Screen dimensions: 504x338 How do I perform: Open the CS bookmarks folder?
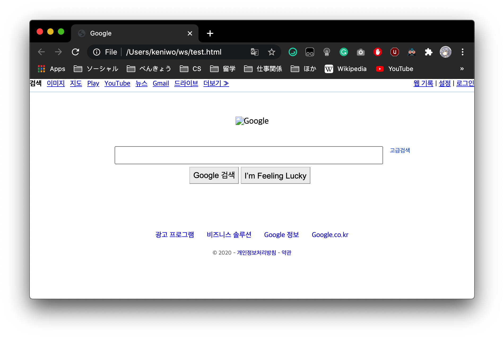point(190,69)
